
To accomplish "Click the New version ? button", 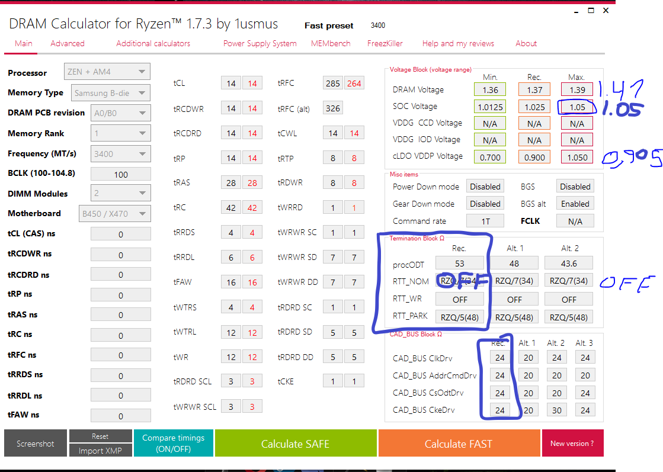I will 572,443.
